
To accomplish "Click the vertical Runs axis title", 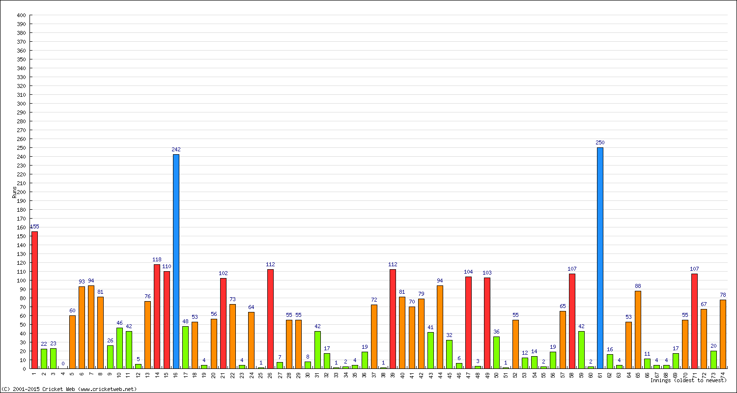I will (14, 192).
